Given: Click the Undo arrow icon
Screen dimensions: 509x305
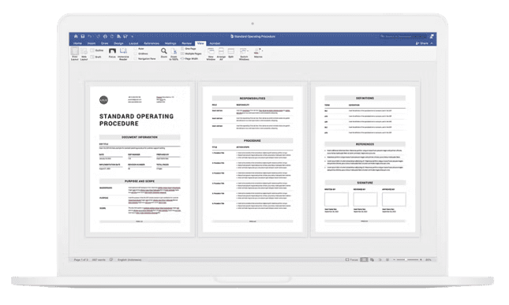Looking at the screenshot, I should (90, 36).
